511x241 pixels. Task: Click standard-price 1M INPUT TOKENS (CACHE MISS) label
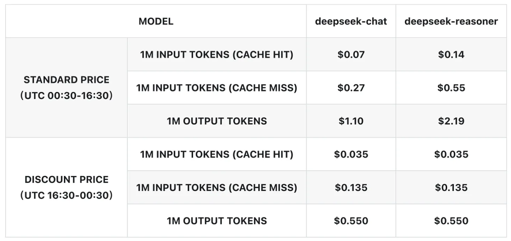click(217, 88)
